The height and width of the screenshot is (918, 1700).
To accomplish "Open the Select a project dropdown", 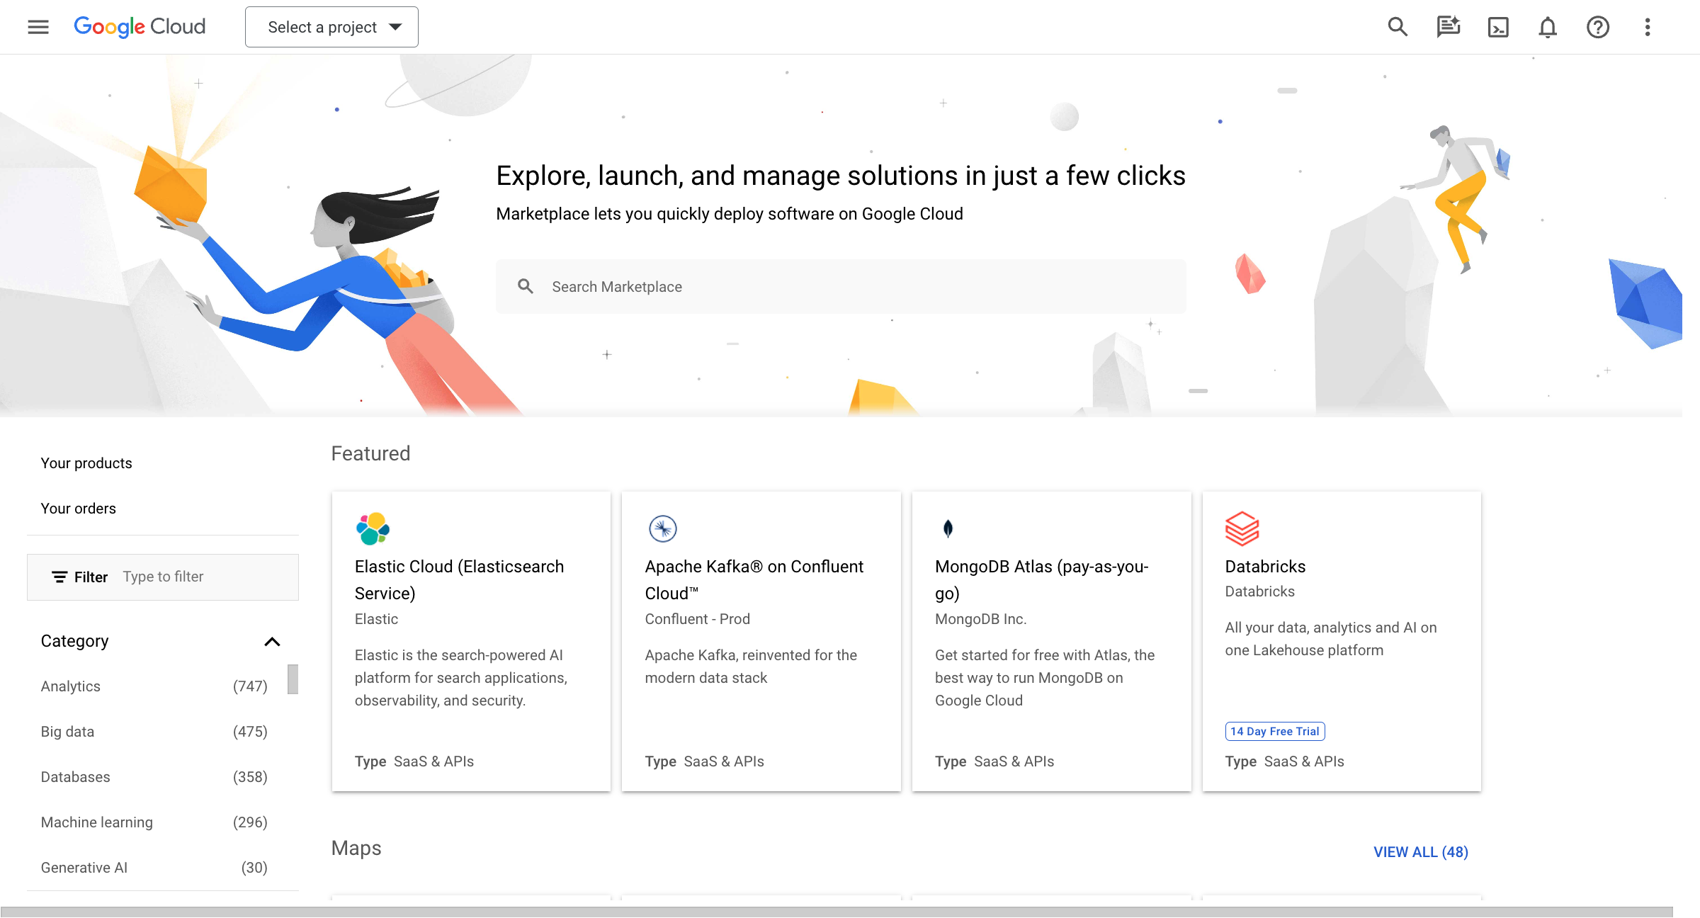I will pos(331,27).
